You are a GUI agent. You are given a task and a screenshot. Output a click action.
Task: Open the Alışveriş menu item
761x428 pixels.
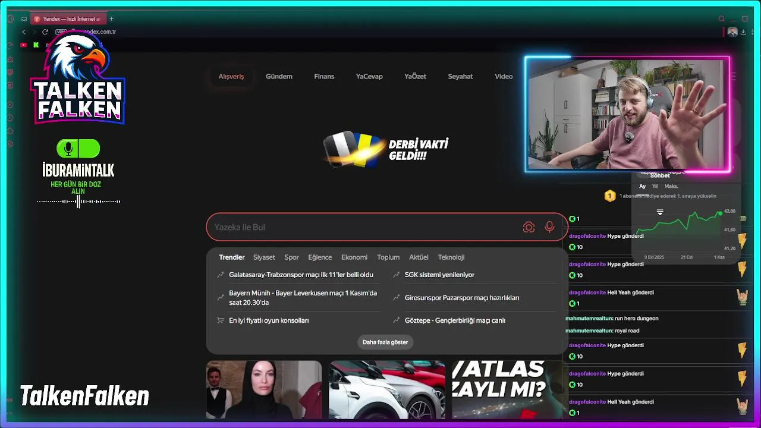[x=231, y=76]
